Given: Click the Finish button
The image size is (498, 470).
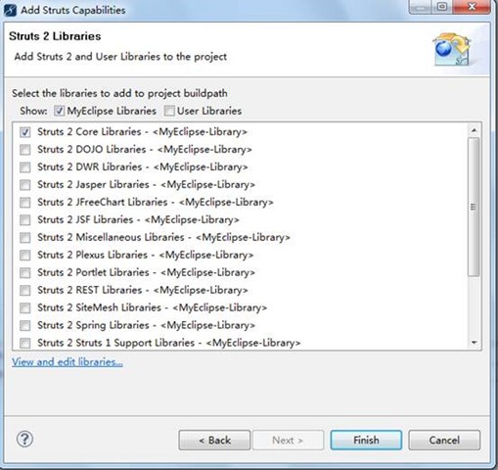Looking at the screenshot, I should pyautogui.click(x=366, y=441).
